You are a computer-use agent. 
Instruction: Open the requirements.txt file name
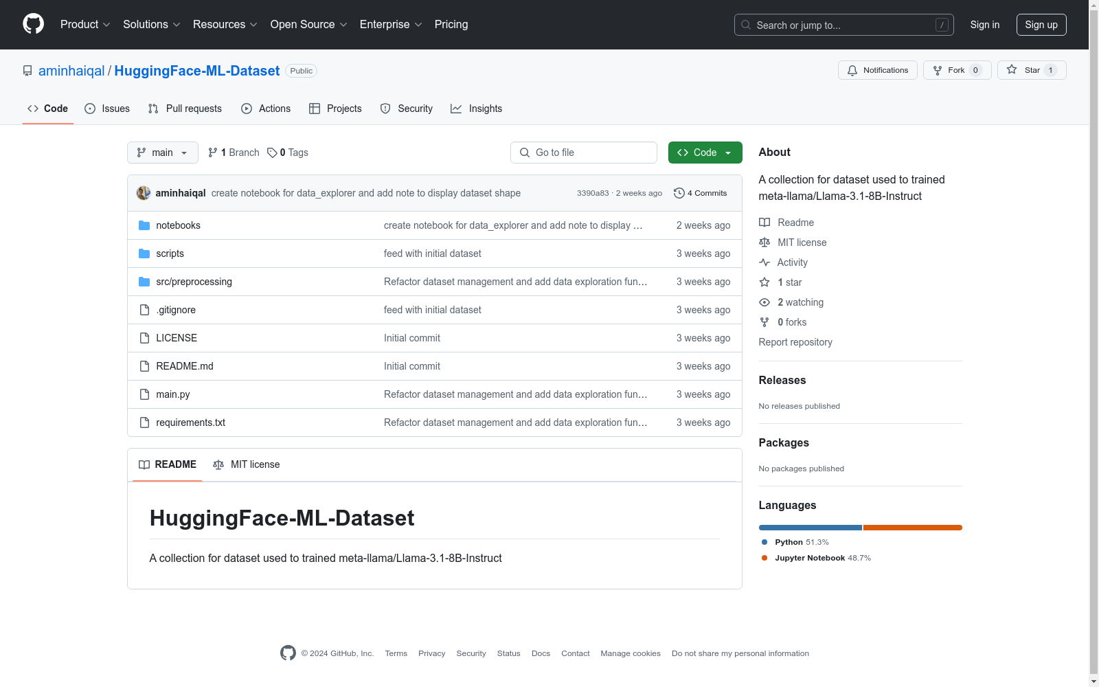click(x=191, y=423)
